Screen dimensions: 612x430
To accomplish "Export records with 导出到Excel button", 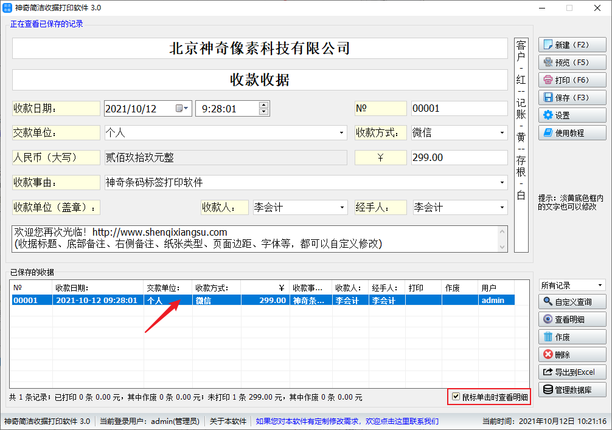I will point(572,372).
